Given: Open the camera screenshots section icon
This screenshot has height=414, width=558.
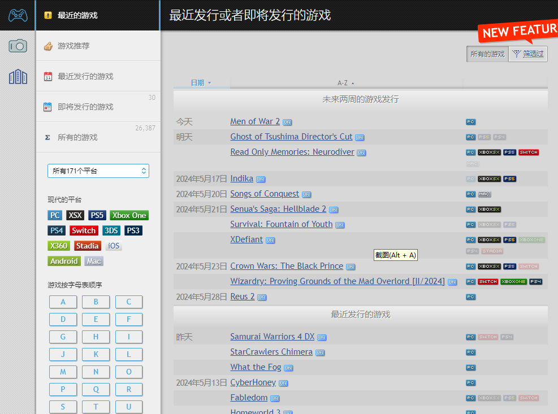Looking at the screenshot, I should coord(18,46).
